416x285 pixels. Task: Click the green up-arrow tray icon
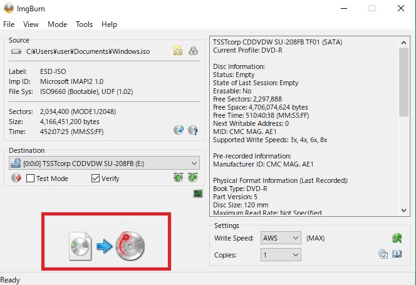179,178
